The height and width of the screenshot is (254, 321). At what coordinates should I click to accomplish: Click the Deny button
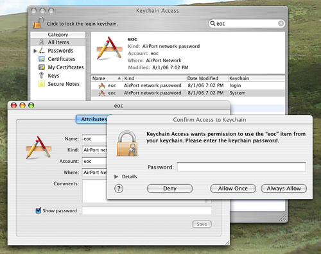click(x=169, y=189)
